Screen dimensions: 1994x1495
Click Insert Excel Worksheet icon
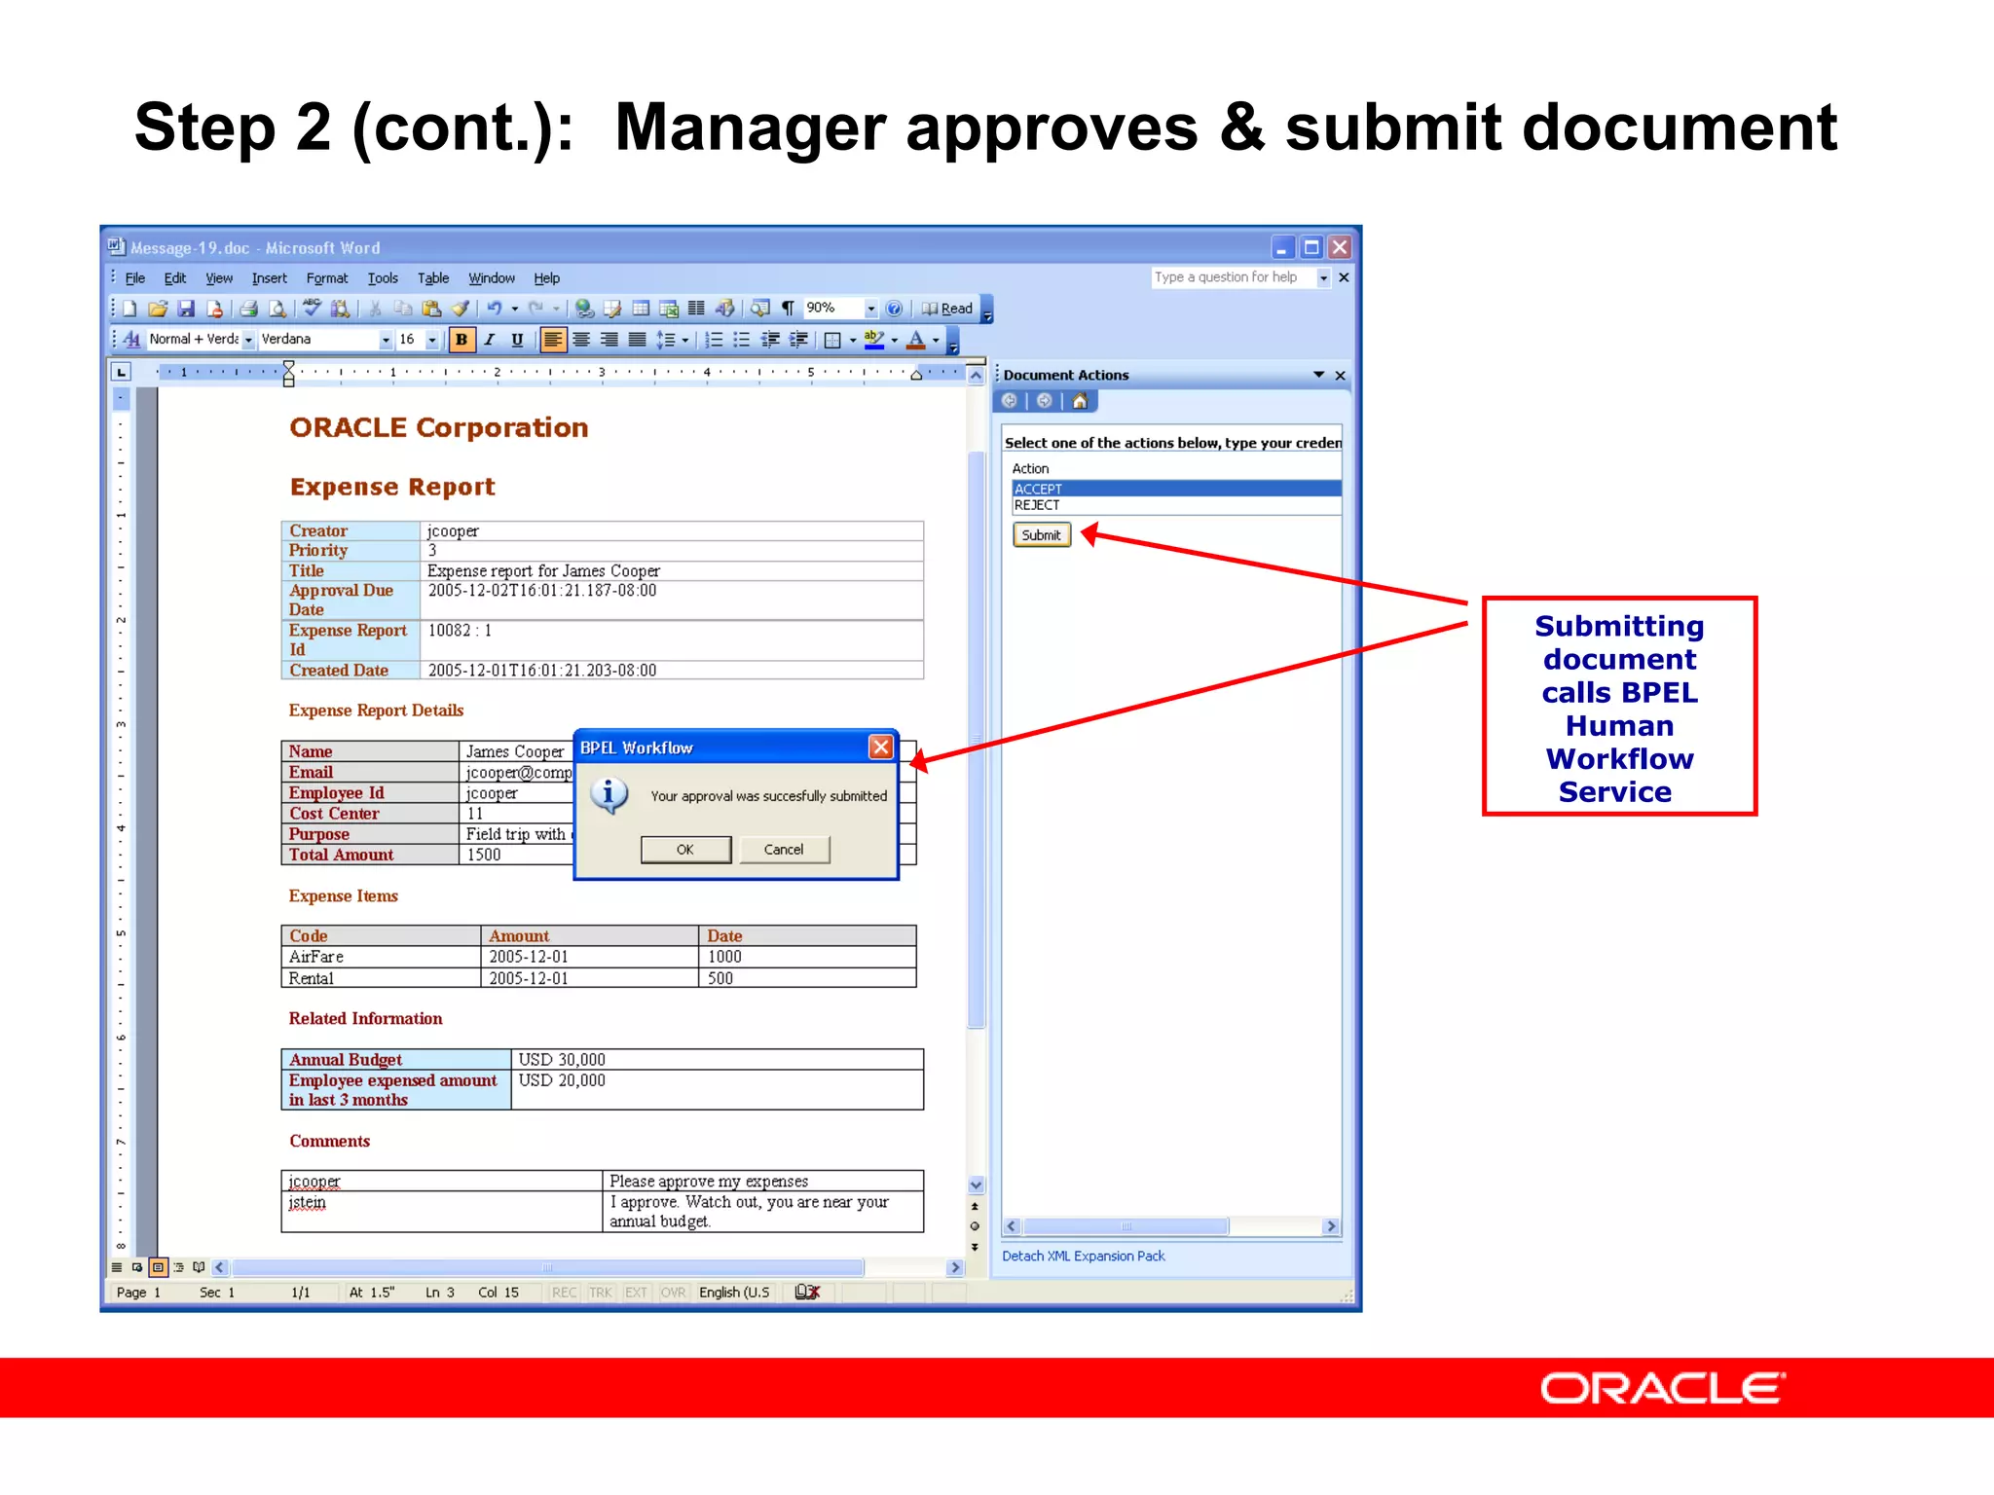(x=669, y=309)
